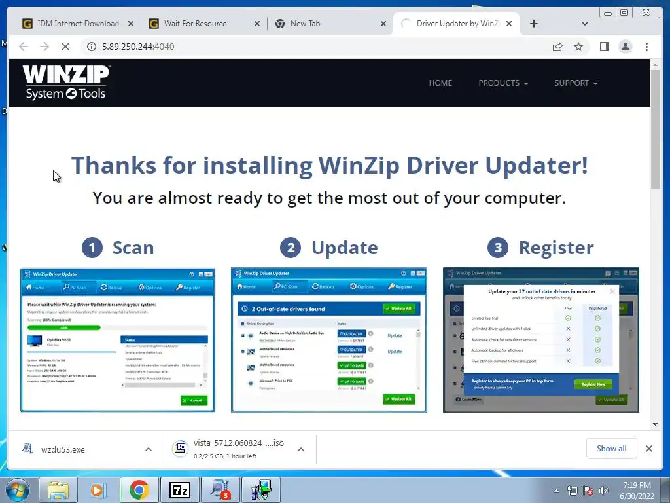The height and width of the screenshot is (503, 670).
Task: Open the installer taskbar icon with the shield
Action: [261, 490]
